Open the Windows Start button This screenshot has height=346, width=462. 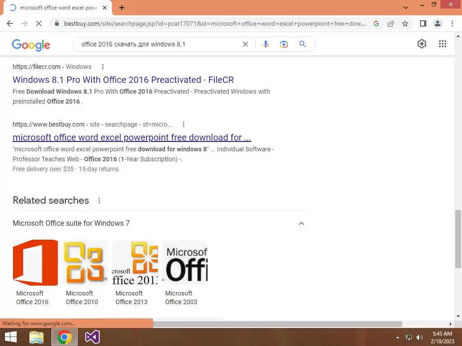(x=11, y=337)
